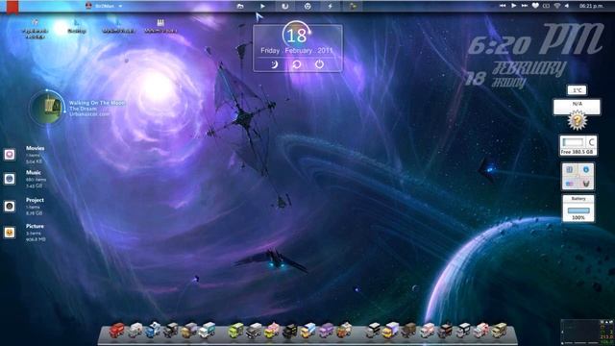The height and width of the screenshot is (346, 615).
Task: Click the restart icon in date widget
Action: tap(297, 64)
